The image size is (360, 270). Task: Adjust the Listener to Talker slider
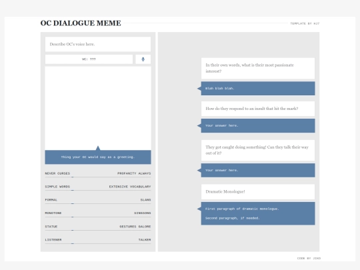click(x=98, y=243)
